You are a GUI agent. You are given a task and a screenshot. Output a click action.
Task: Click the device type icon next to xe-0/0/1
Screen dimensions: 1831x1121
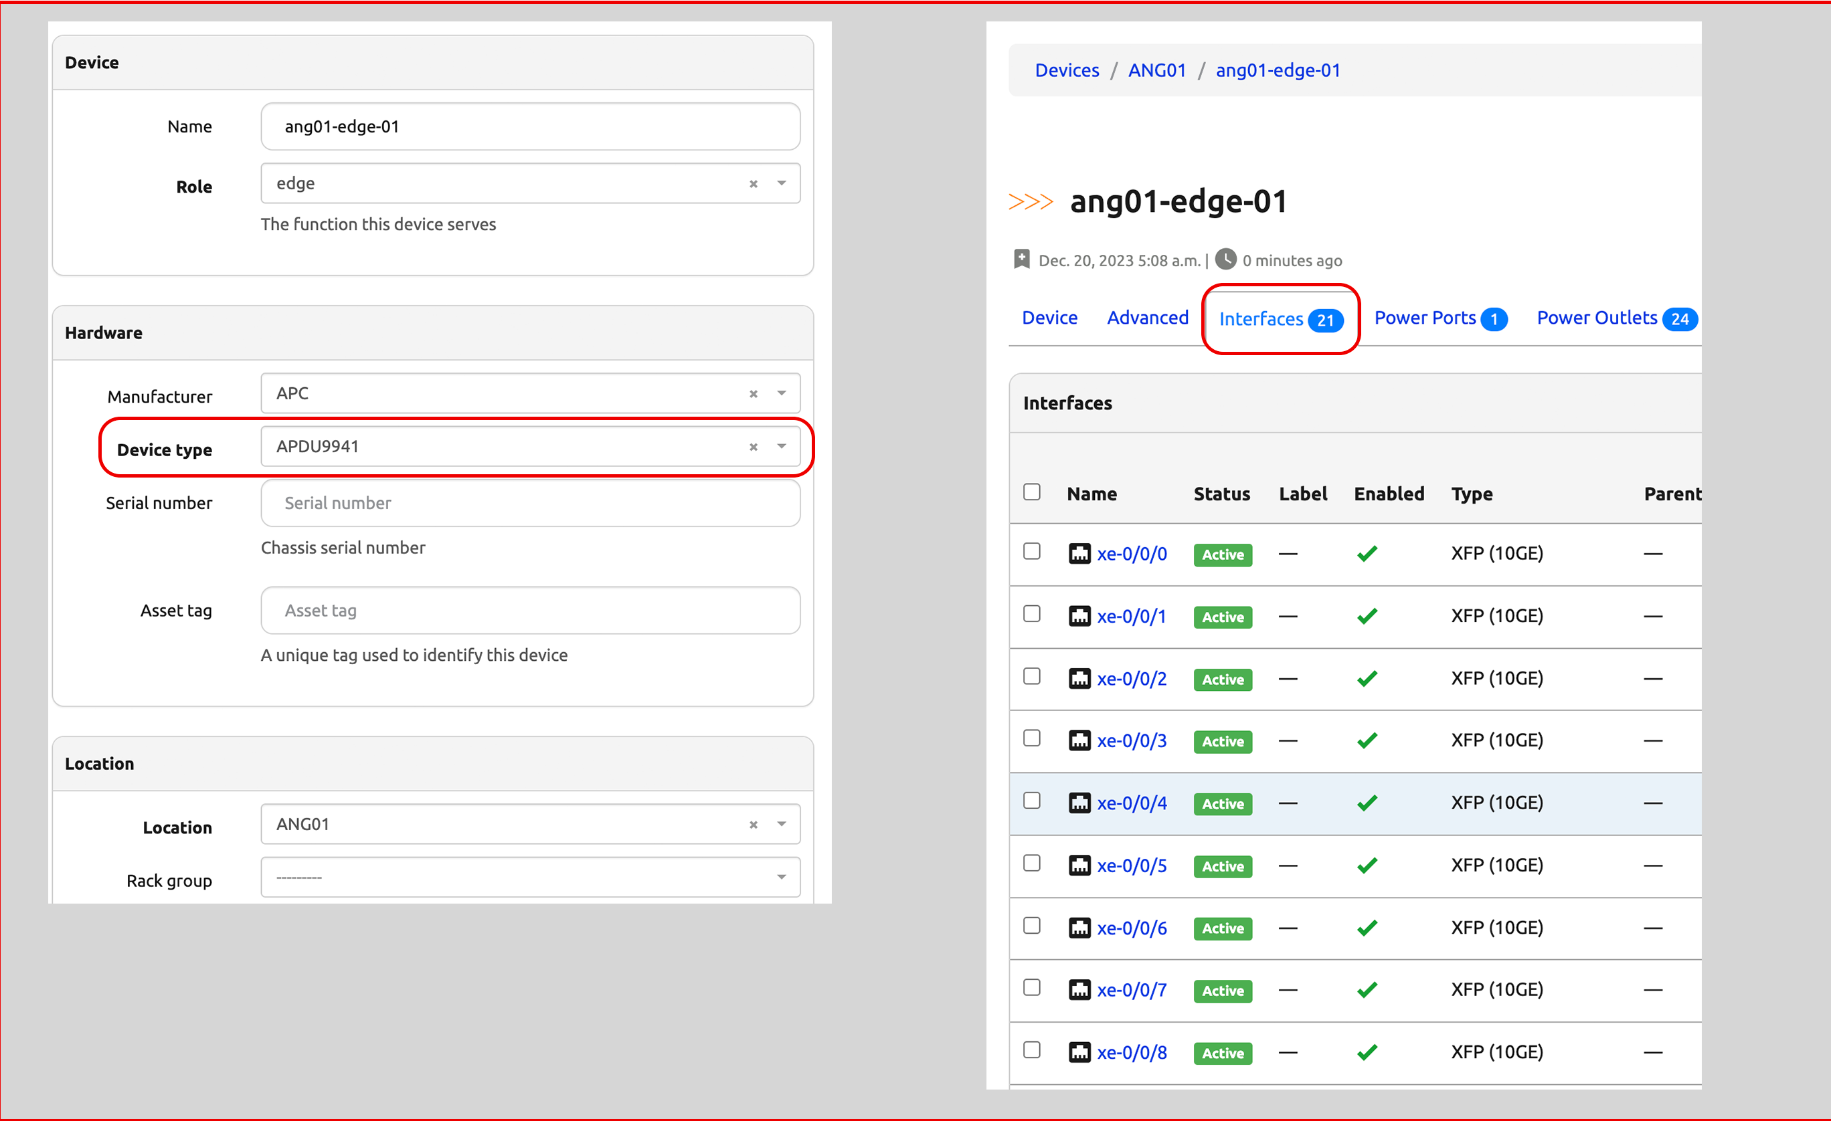pos(1080,615)
